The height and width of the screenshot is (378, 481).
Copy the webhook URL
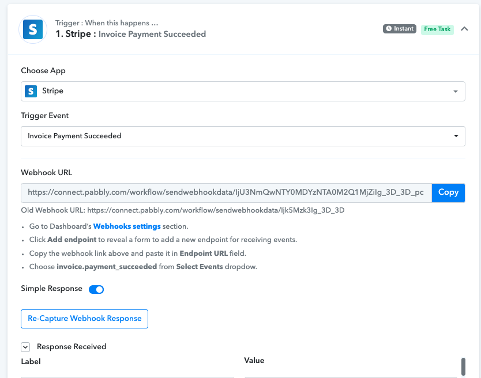[448, 192]
